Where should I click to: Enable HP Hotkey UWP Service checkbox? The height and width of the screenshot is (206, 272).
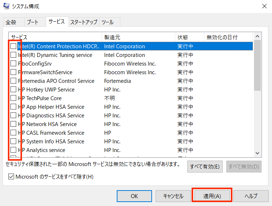point(13,89)
